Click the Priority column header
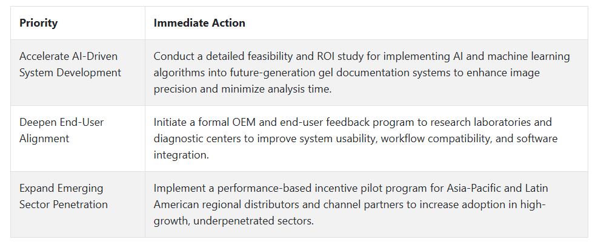Image resolution: width=595 pixels, height=242 pixels. click(78, 23)
